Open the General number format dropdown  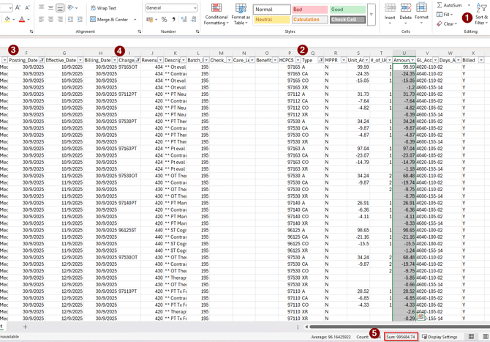(x=195, y=8)
